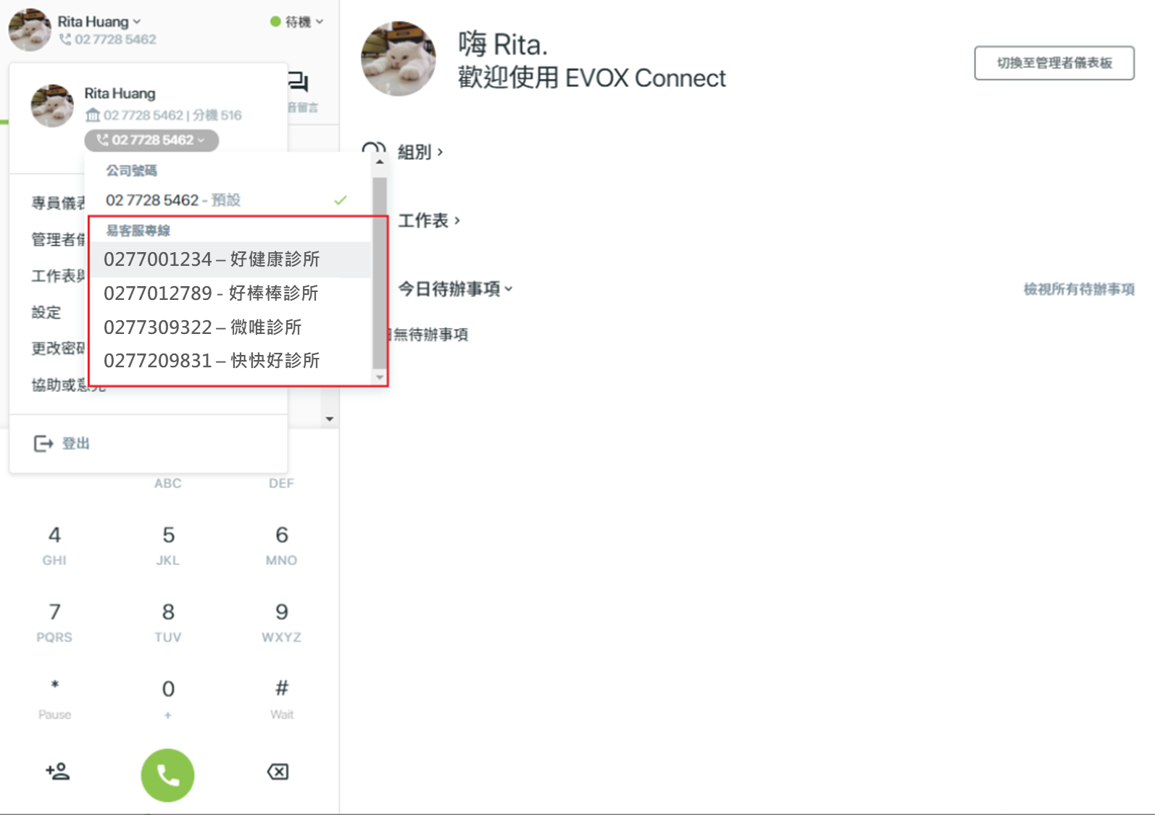Select 0277309322 微唯診所 number
Screen dimensions: 1155x815
[x=230, y=327]
